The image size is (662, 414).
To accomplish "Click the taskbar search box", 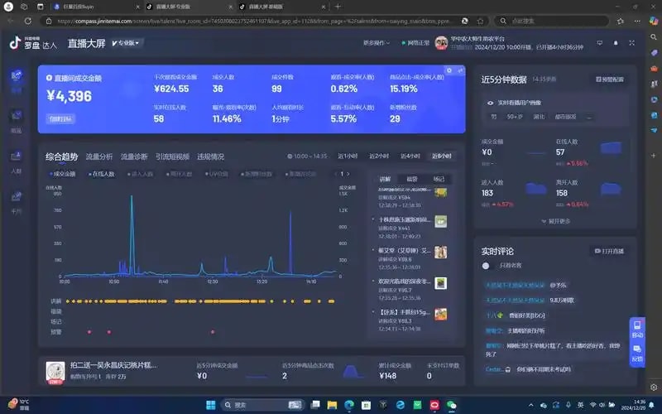I will (261, 405).
